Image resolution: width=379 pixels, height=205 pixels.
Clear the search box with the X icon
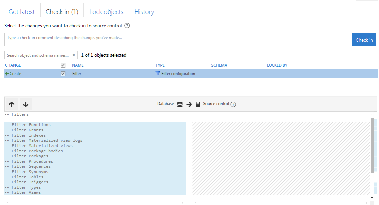tap(74, 55)
